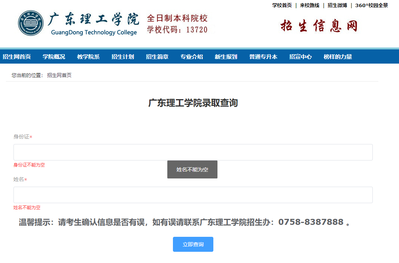Screen dimensions: 399x263
Task: Open 榜样的力量 in the nav bar
Action: (338, 57)
